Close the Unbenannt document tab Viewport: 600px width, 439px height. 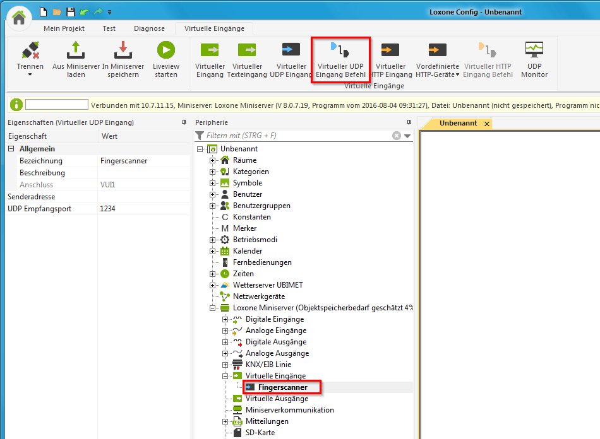tap(486, 124)
